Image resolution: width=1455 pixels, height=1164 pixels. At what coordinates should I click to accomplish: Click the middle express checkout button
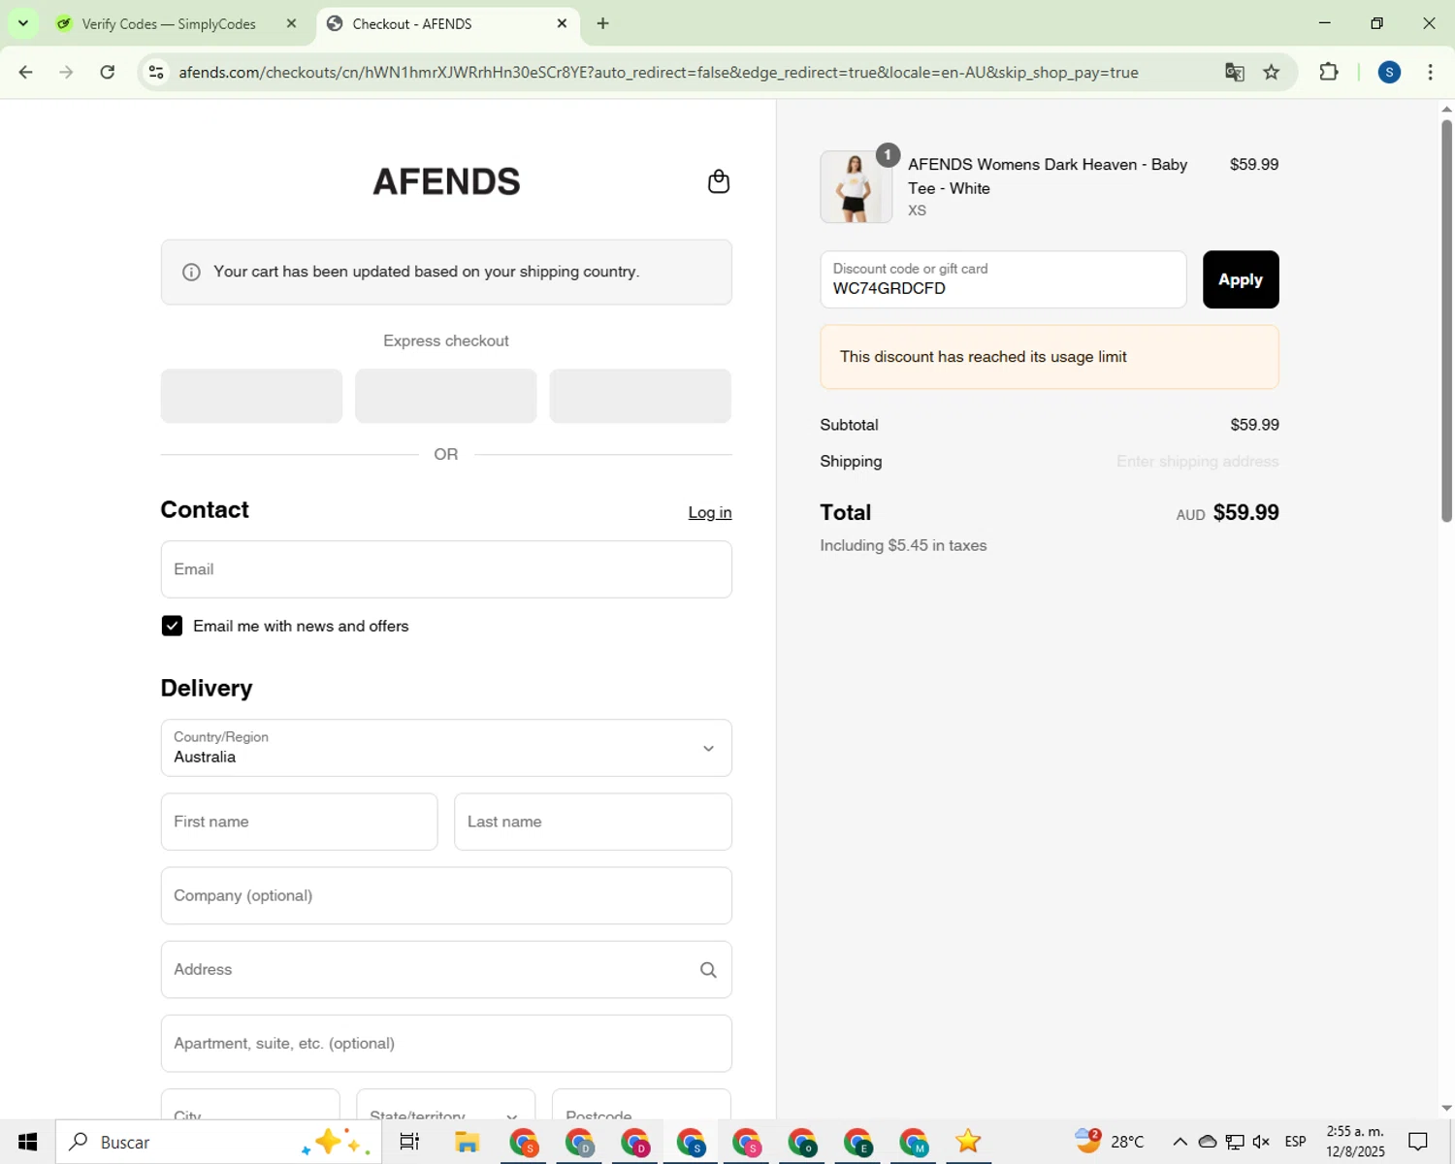point(446,396)
